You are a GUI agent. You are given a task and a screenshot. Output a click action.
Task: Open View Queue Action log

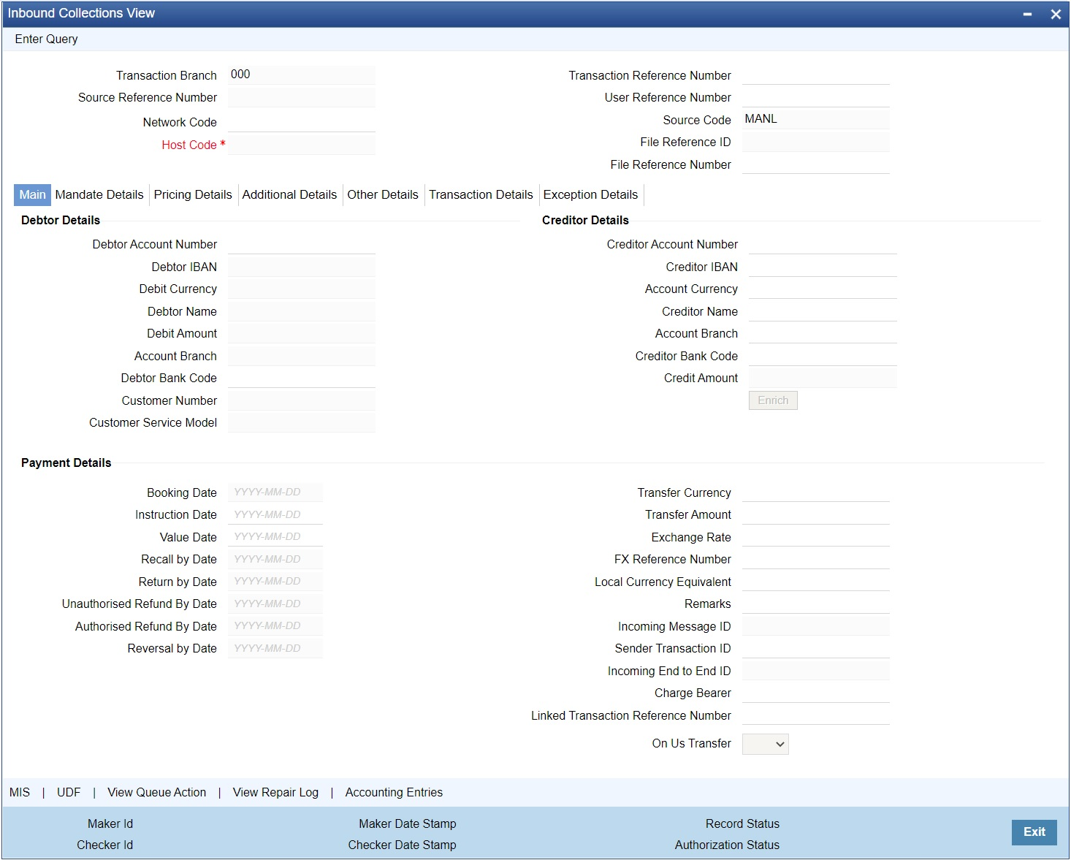(156, 792)
